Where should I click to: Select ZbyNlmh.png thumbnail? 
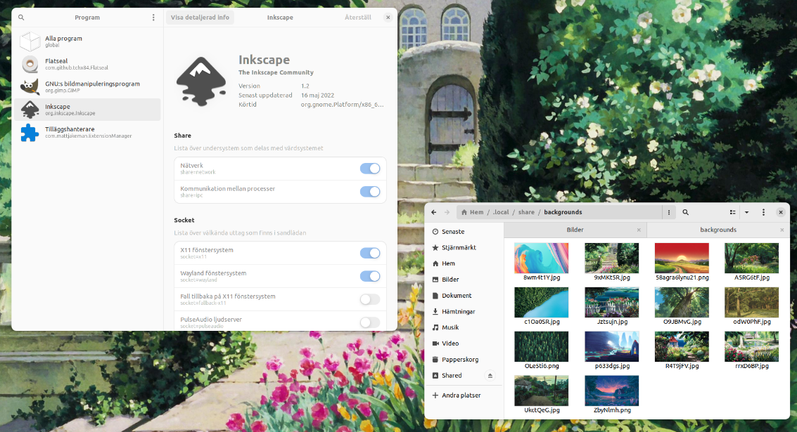[611, 391]
